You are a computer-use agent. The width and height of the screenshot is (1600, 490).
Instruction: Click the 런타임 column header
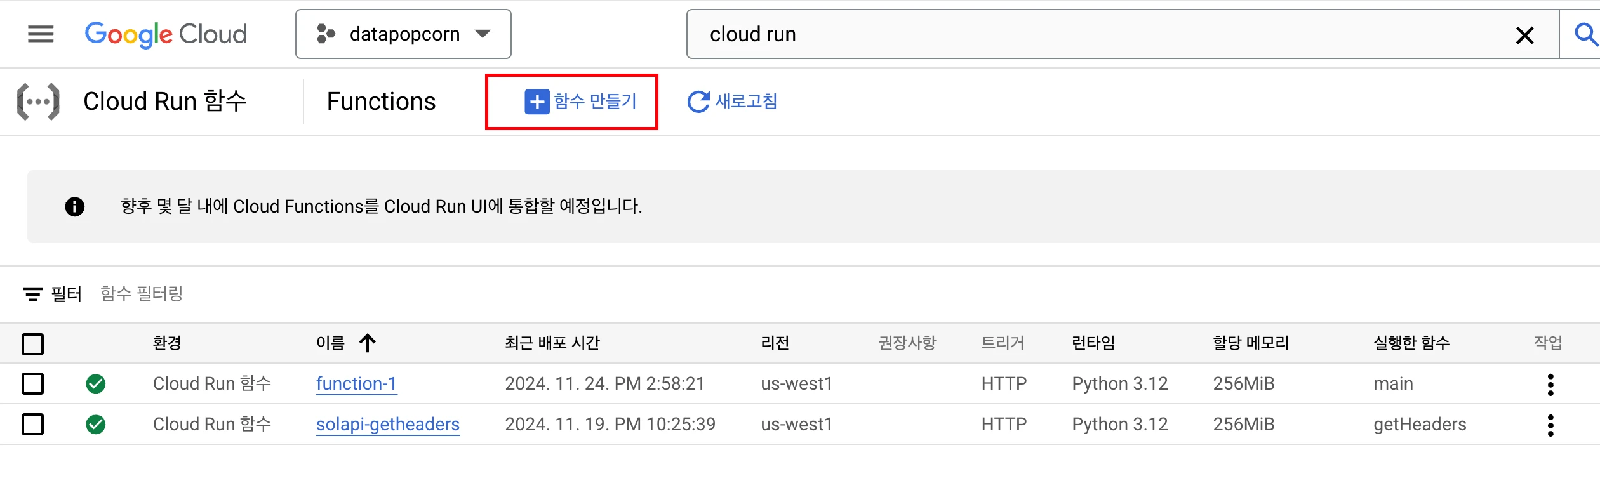(x=1093, y=343)
